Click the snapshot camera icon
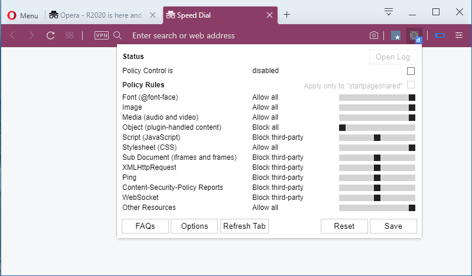The height and width of the screenshot is (276, 472). coord(374,35)
